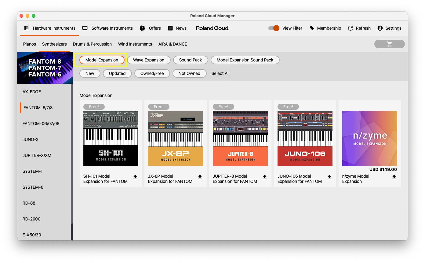Click the Refresh icon to reload content
The height and width of the screenshot is (263, 425).
click(359, 28)
